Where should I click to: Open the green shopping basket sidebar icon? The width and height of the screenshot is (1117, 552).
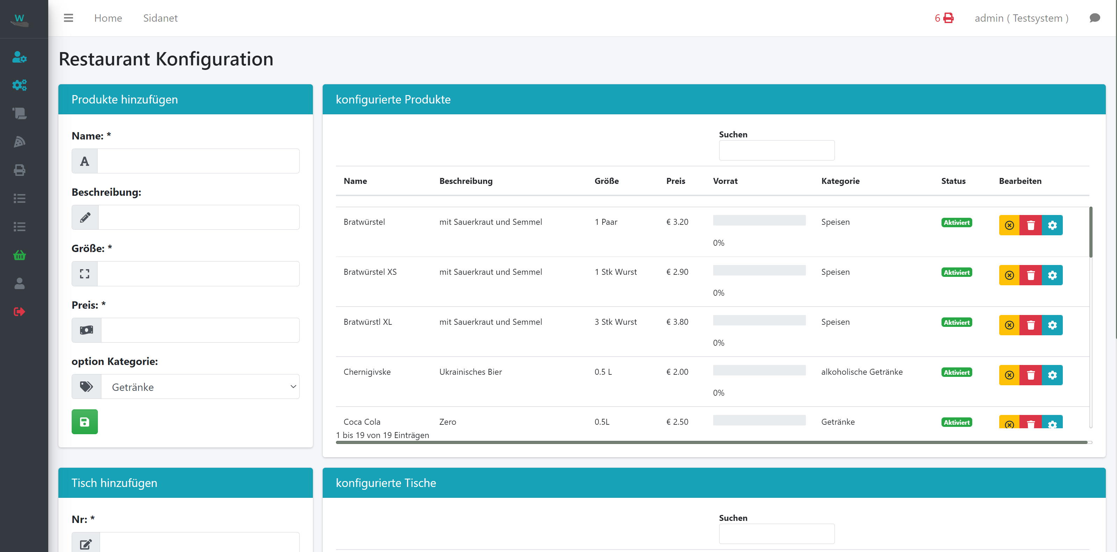tap(19, 255)
